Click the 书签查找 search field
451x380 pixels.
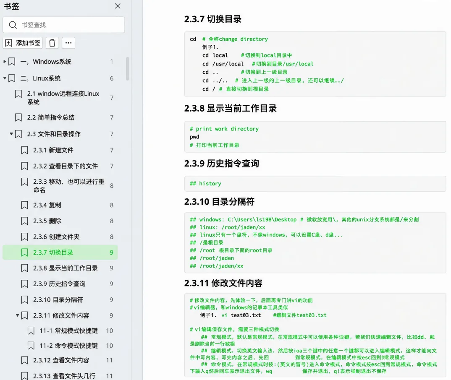click(x=63, y=25)
